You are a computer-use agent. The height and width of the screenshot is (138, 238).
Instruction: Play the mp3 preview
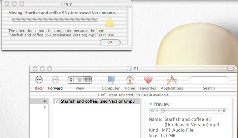158,110
